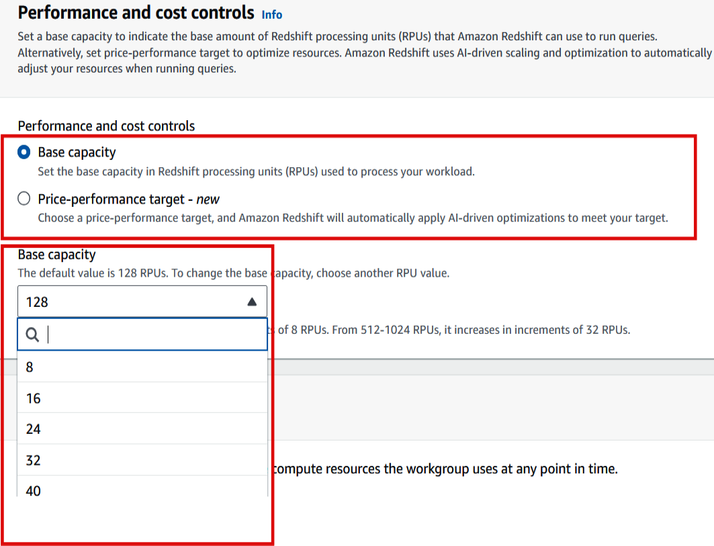Select the Price-performance target radio button

(x=24, y=198)
